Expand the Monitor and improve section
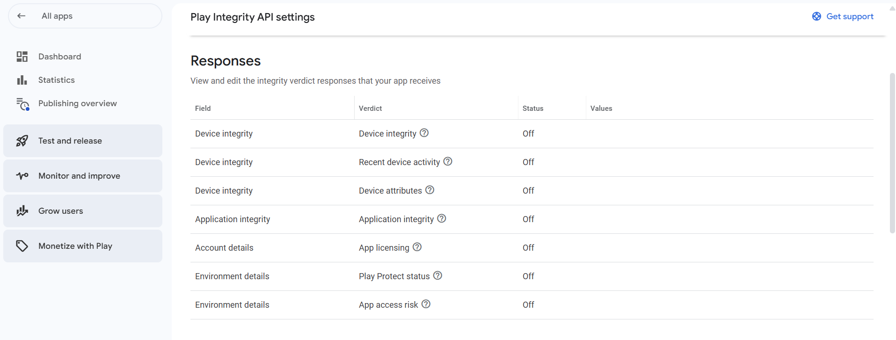Viewport: 896px width, 340px height. coord(83,176)
